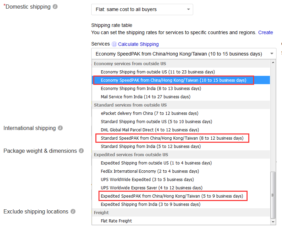Click the dropdown list scroll down arrow
This screenshot has width=282, height=230.
(x=273, y=222)
